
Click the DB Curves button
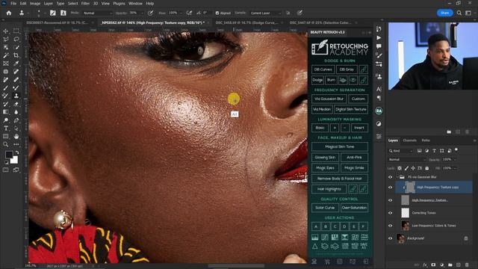point(323,69)
